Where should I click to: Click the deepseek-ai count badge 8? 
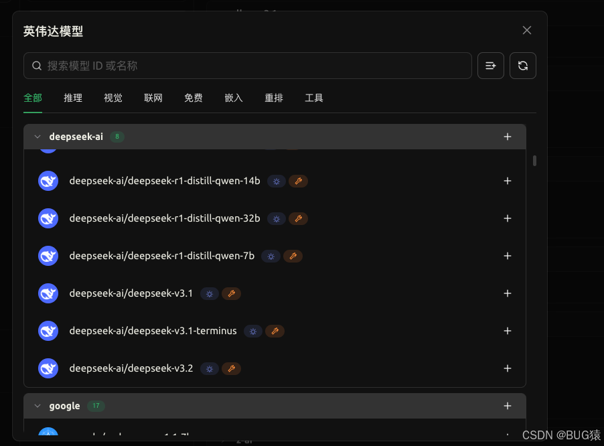click(x=117, y=137)
